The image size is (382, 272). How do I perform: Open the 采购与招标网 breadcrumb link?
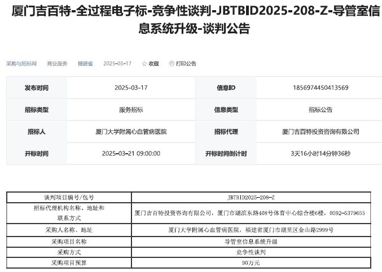(x=21, y=64)
